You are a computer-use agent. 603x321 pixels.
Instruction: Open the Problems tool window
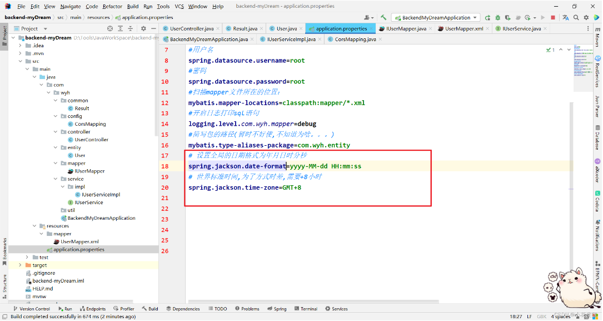[247, 309]
